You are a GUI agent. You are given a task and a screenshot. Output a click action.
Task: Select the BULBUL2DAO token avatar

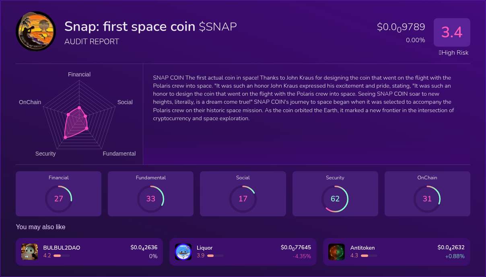pyautogui.click(x=29, y=252)
